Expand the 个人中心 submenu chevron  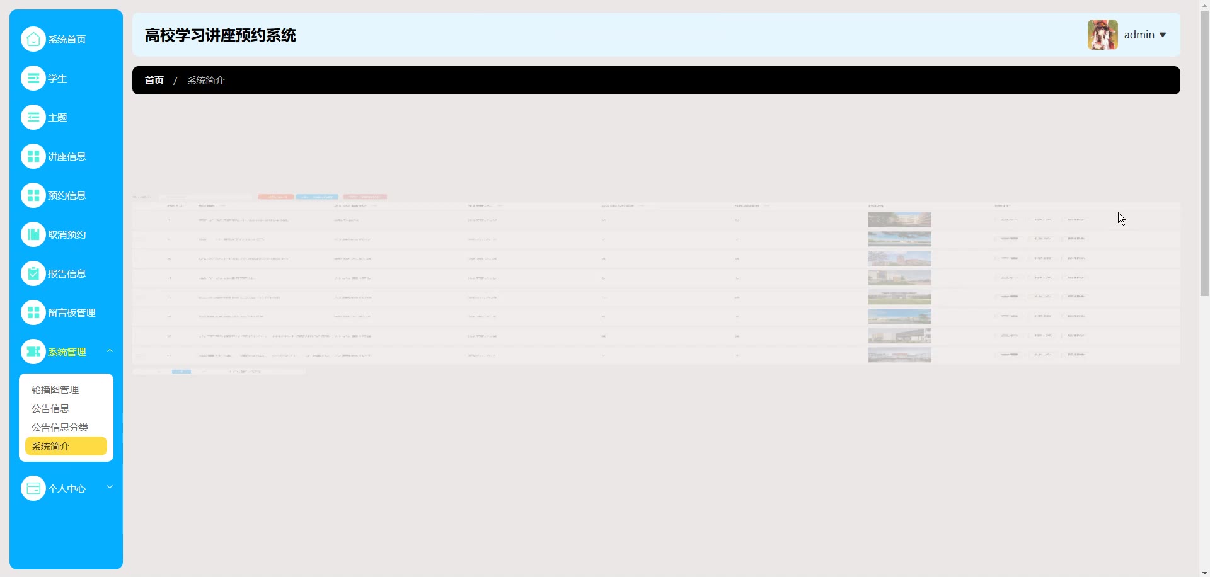(110, 487)
